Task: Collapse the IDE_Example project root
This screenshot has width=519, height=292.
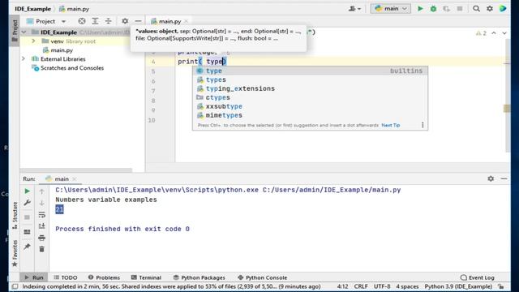Action: click(24, 32)
